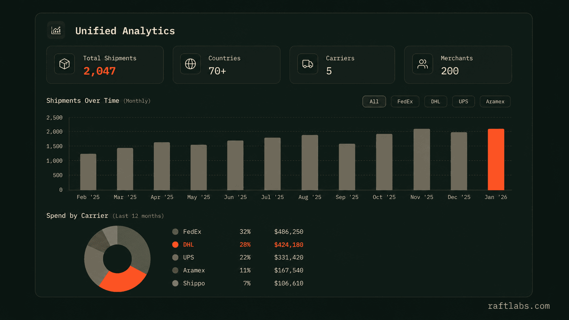Filter chart by Aramex
The image size is (569, 320).
click(x=495, y=101)
